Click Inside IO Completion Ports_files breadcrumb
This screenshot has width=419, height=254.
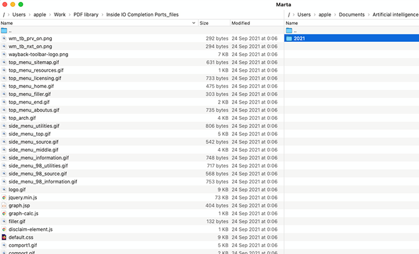tap(142, 14)
